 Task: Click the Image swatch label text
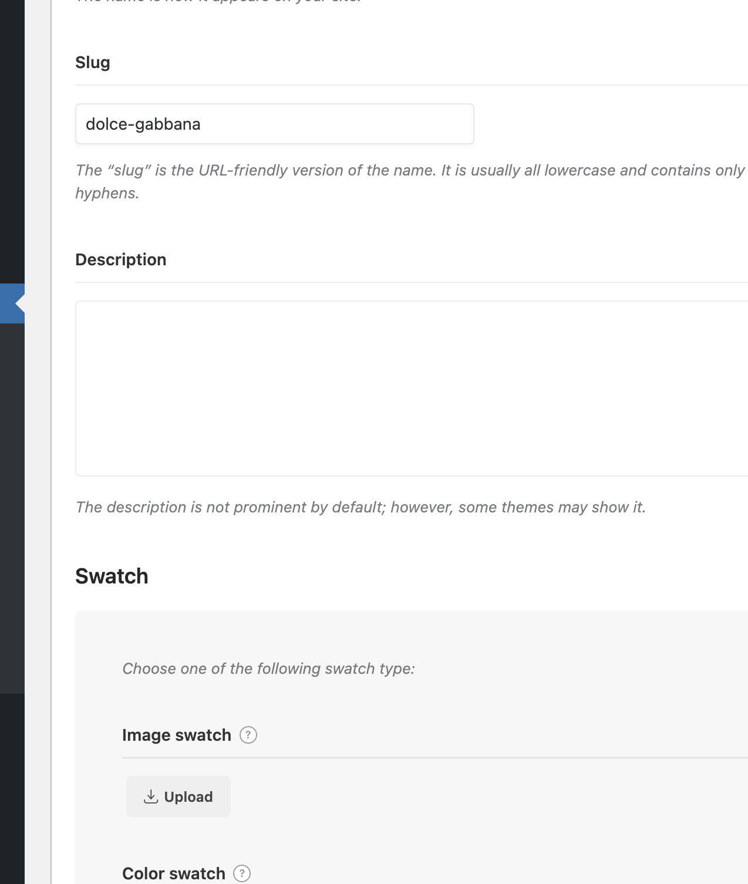(x=176, y=735)
